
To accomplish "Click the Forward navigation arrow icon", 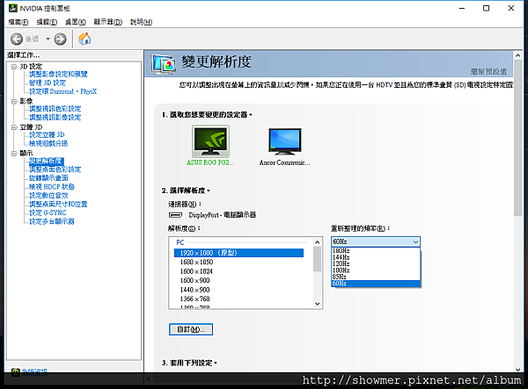I will click(x=60, y=39).
